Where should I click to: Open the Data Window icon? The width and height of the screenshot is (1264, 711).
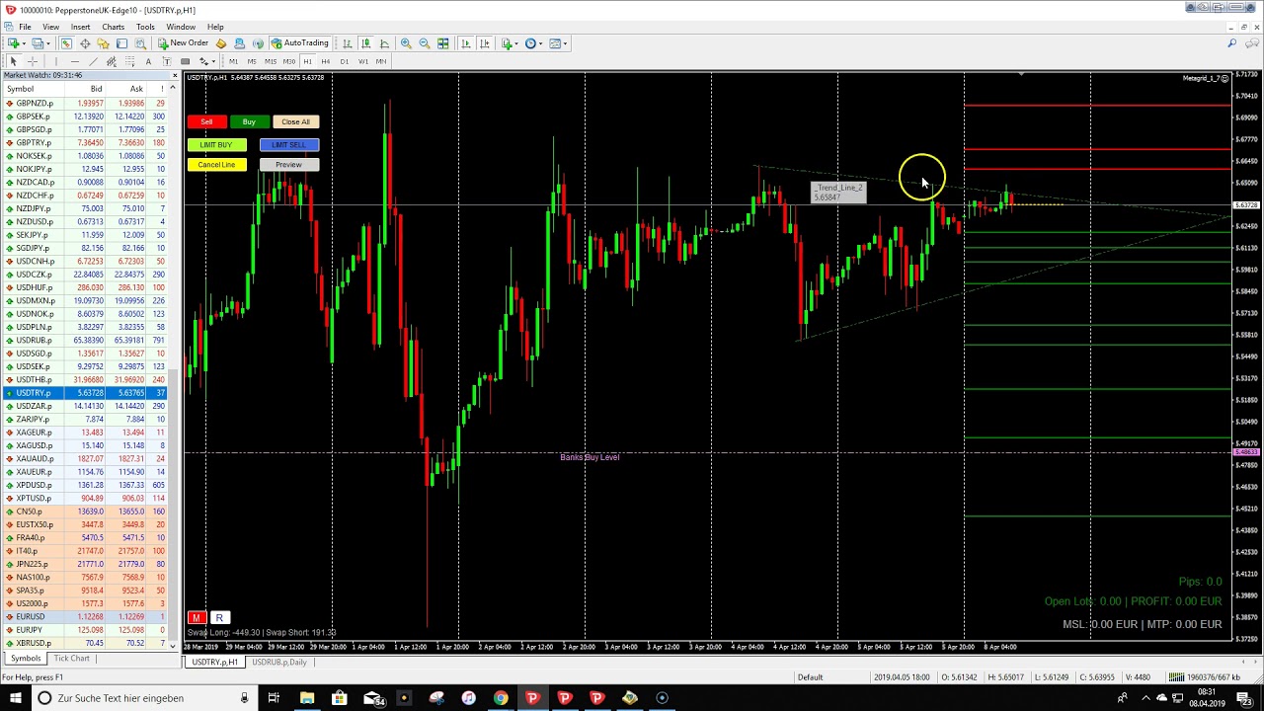click(x=85, y=43)
